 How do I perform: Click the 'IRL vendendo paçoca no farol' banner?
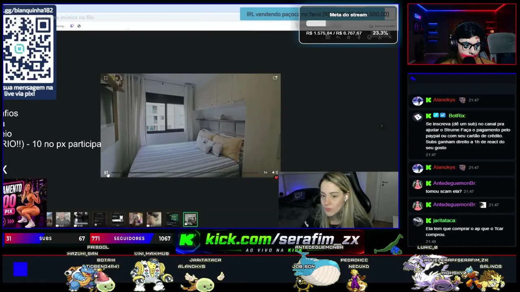tap(318, 14)
